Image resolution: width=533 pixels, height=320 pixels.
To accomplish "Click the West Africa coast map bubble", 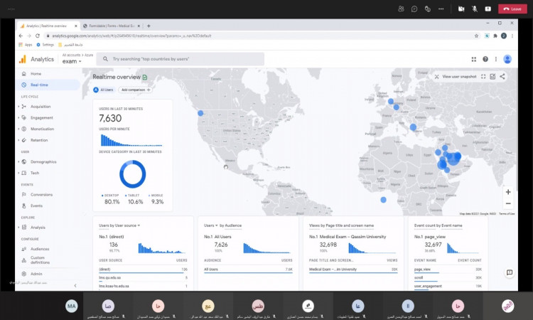I will [x=383, y=200].
